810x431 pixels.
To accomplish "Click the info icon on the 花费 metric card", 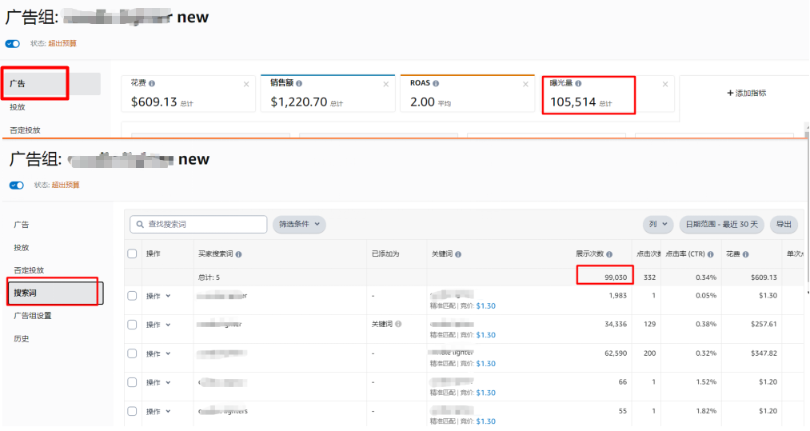I will (152, 83).
